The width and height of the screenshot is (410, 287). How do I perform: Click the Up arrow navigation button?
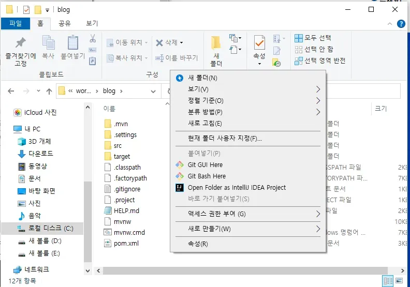coord(49,92)
